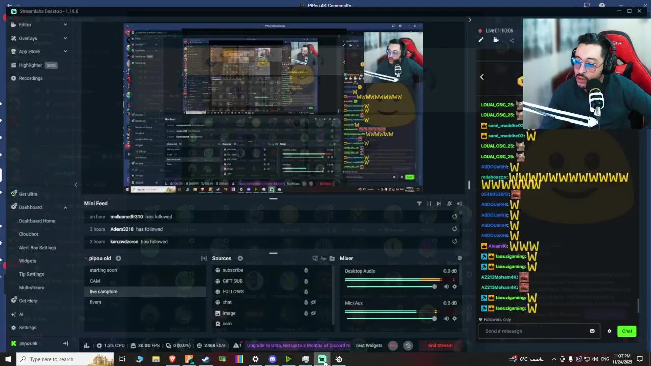Open the Highlighter beta section

coord(34,65)
